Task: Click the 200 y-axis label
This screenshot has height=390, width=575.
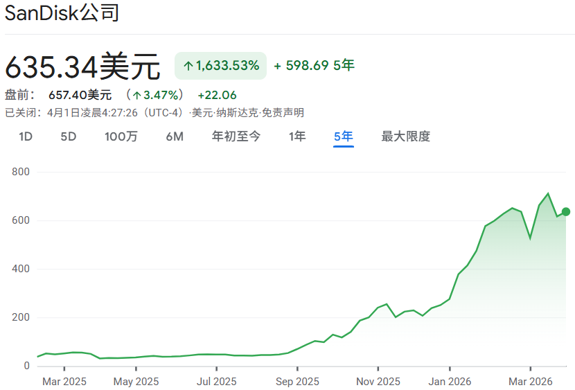Action: pyautogui.click(x=21, y=317)
